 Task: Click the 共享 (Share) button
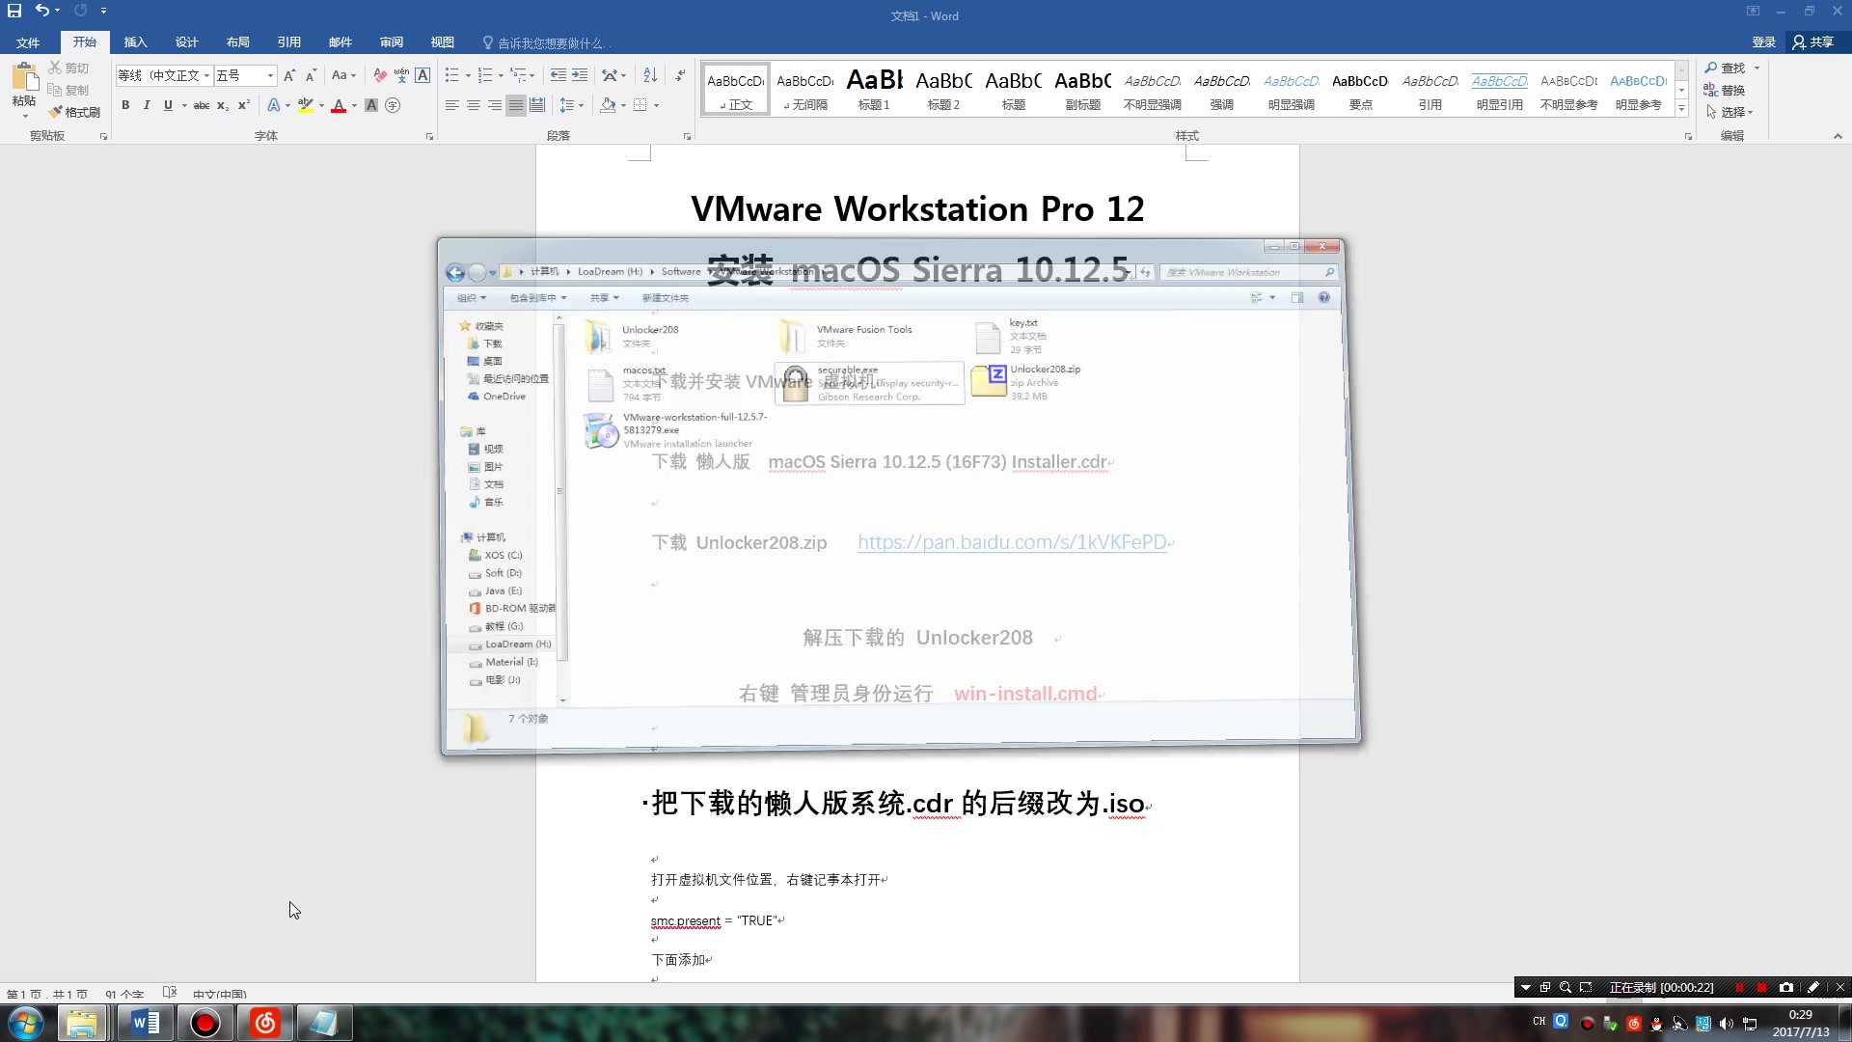(1813, 42)
